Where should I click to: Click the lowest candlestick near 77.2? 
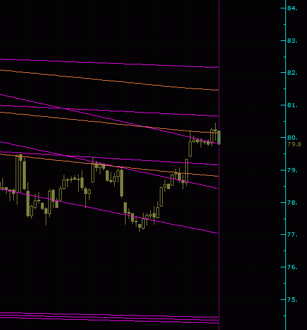(x=139, y=226)
